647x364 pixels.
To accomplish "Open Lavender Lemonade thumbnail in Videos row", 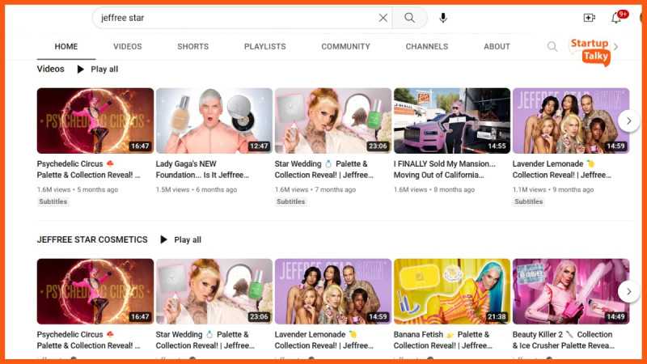I will click(x=571, y=121).
